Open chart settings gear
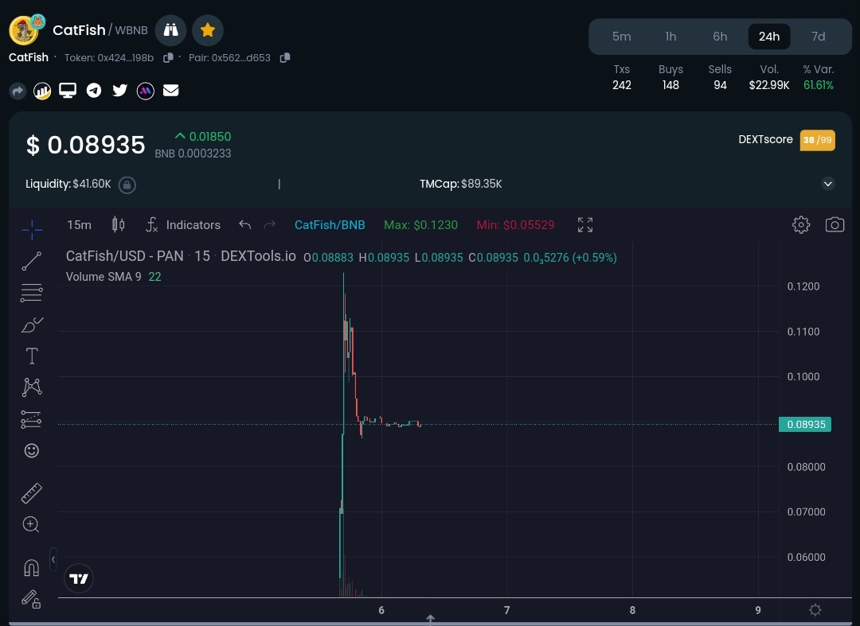Screen dimensions: 860x626 tap(801, 224)
